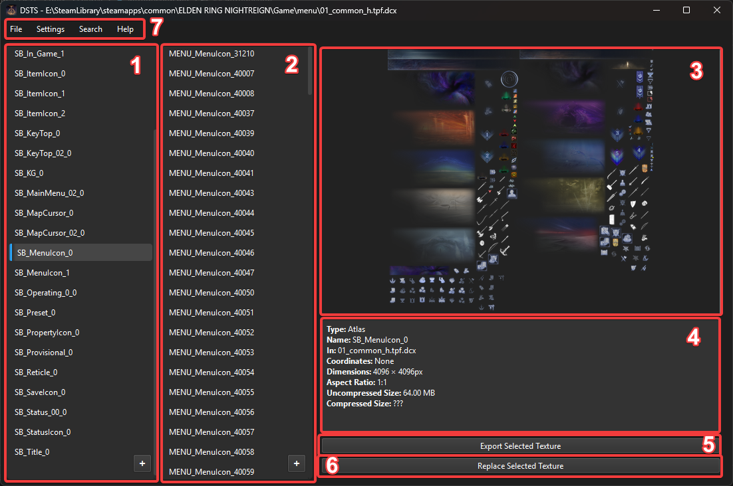This screenshot has height=486, width=733.
Task: Click the plus button in the atlas list
Action: [142, 463]
